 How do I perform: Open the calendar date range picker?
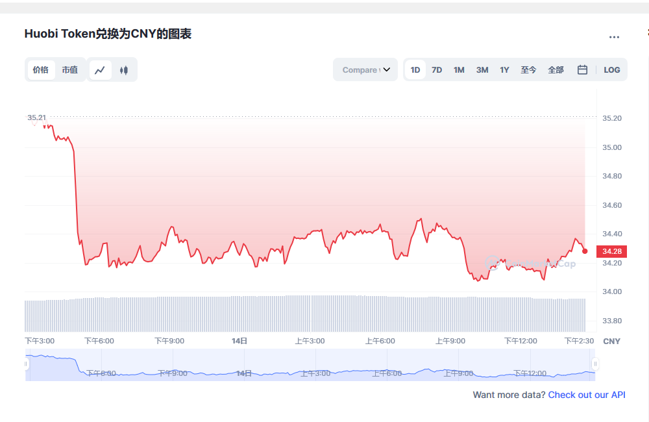pyautogui.click(x=582, y=69)
